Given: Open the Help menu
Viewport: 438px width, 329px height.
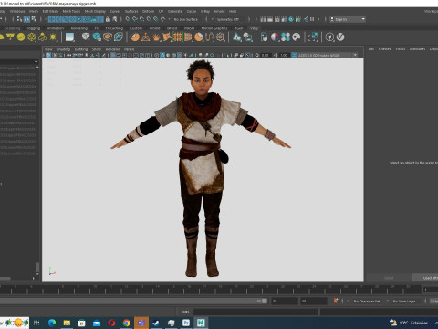Looking at the screenshot, I should tap(233, 11).
